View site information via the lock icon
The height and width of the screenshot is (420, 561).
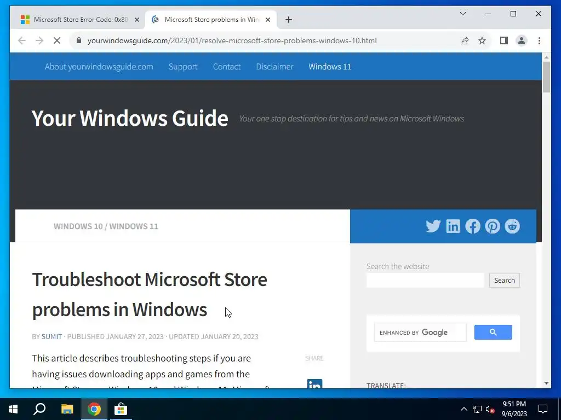[x=79, y=40]
